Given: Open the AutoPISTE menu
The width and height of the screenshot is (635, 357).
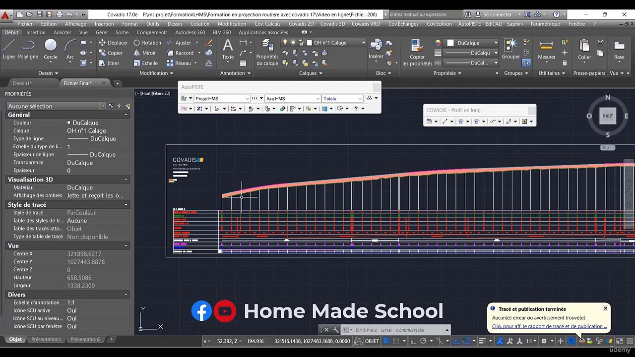Looking at the screenshot, I should 469,24.
